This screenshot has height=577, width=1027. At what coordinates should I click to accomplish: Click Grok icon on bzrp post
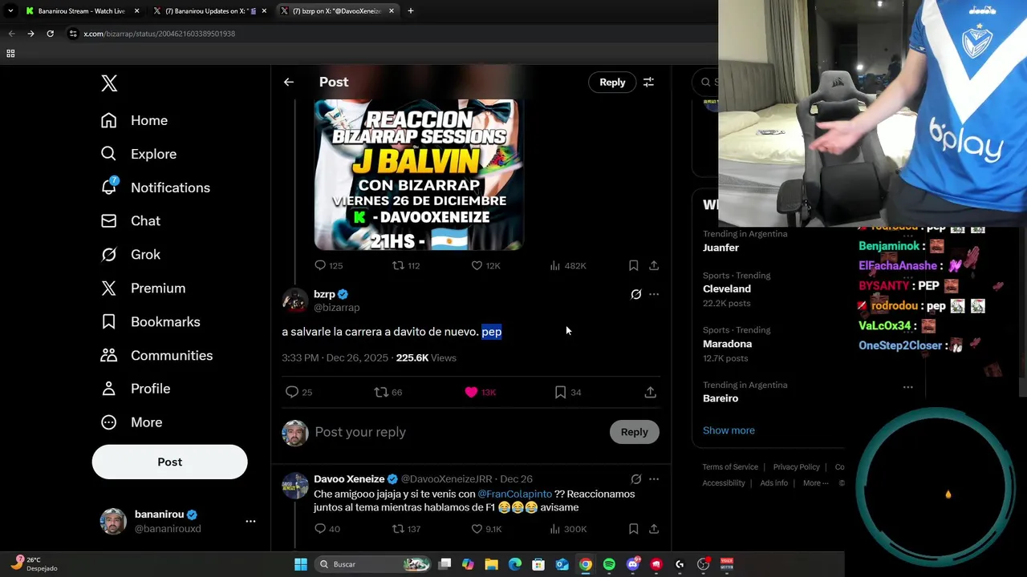635,294
